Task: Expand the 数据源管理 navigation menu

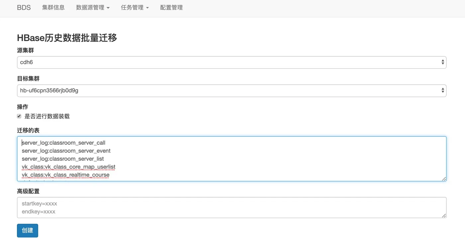Action: pos(93,8)
